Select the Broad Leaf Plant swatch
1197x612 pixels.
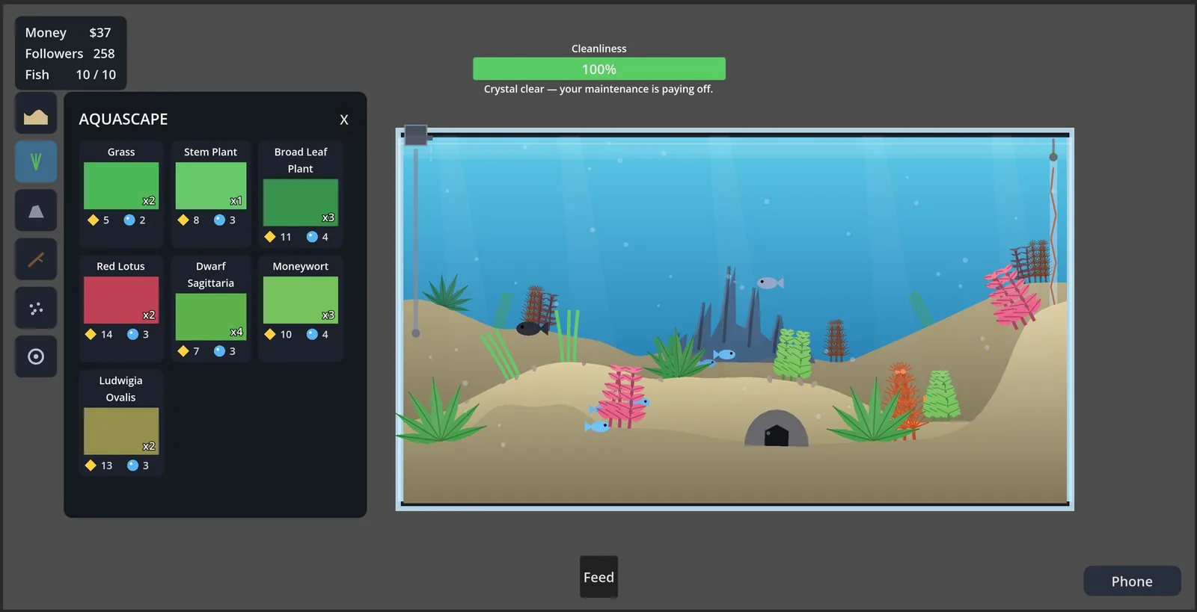(x=301, y=203)
